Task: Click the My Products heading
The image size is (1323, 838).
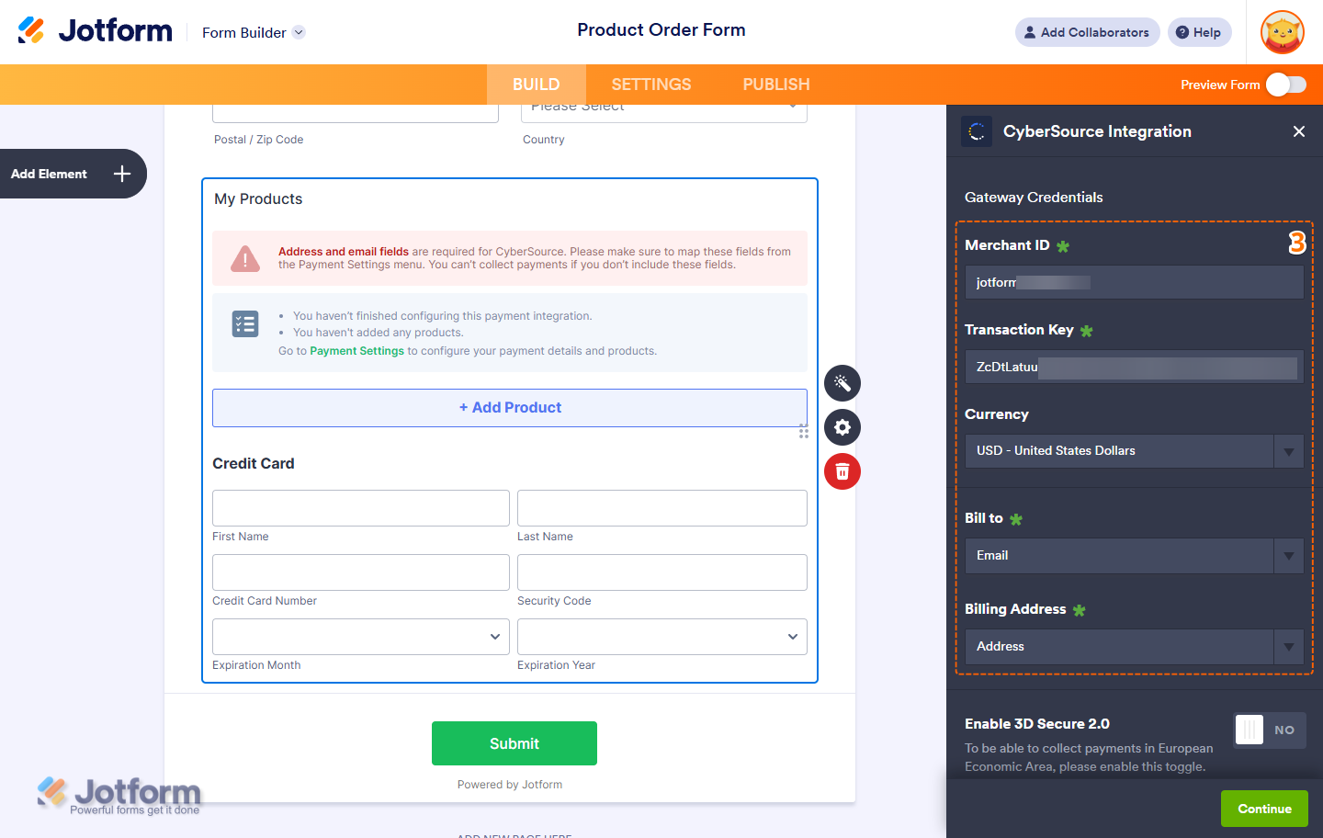Action: [x=258, y=199]
